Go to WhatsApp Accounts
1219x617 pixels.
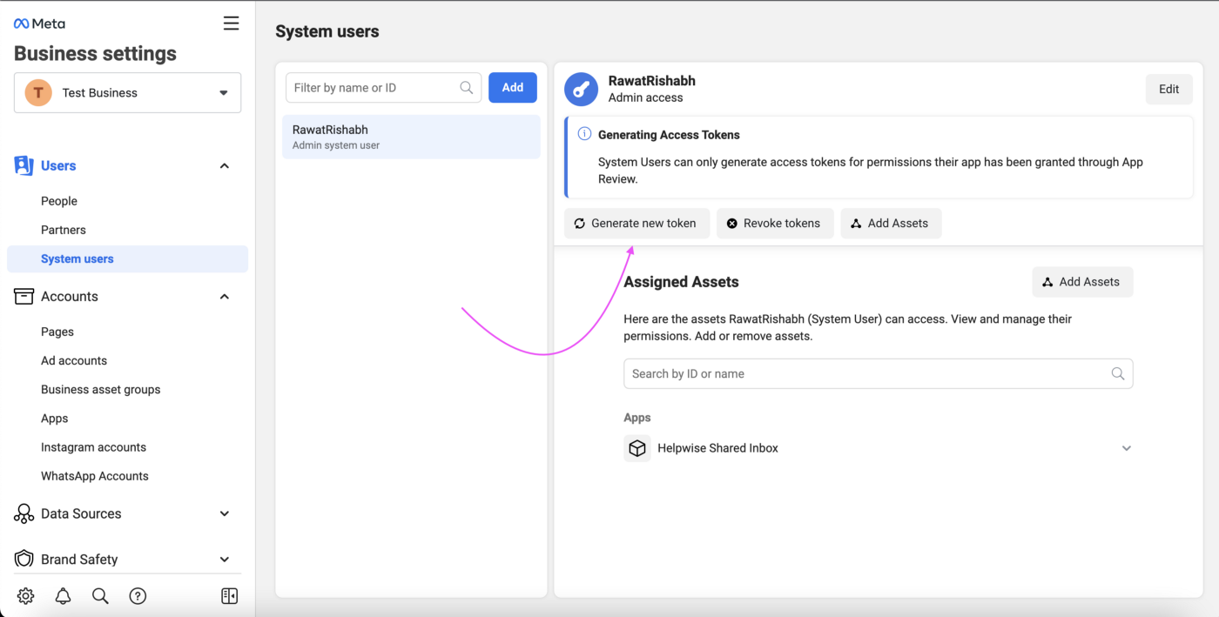[x=94, y=476]
